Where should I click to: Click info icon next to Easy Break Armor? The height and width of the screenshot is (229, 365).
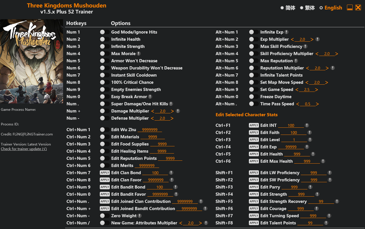[x=150, y=97]
